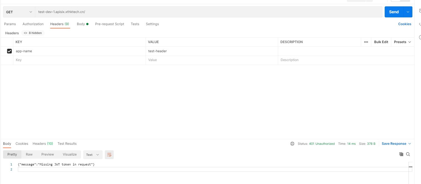The height and width of the screenshot is (184, 421).
Task: Reveal hidden headers with '8 hidden' toggle
Action: [x=33, y=33]
